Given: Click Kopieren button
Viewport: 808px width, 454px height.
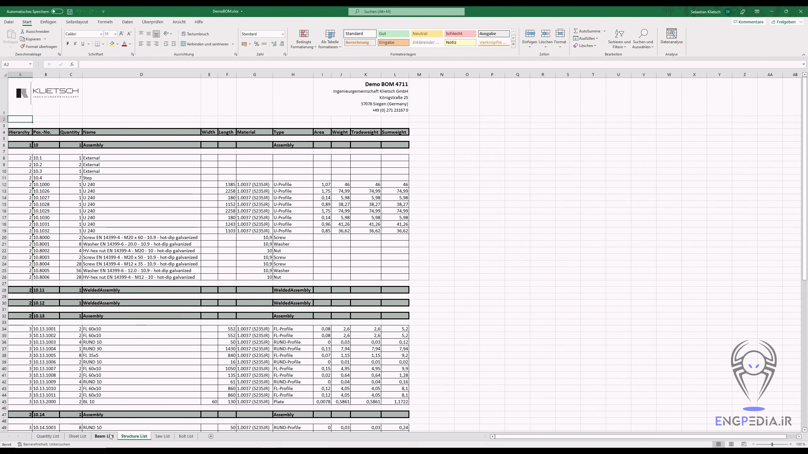Looking at the screenshot, I should pos(31,39).
